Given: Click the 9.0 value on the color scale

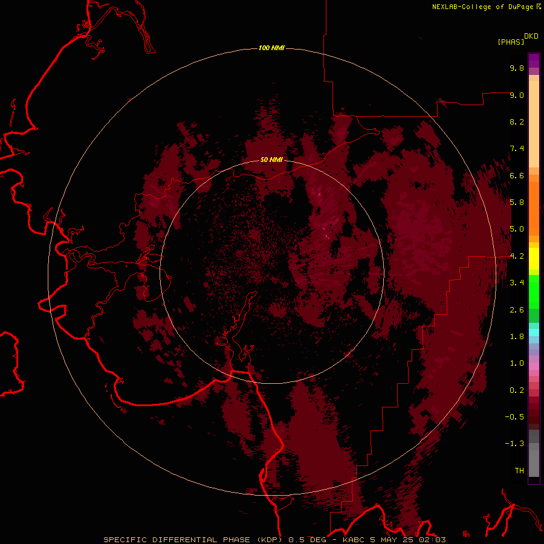Looking at the screenshot, I should pyautogui.click(x=517, y=95).
